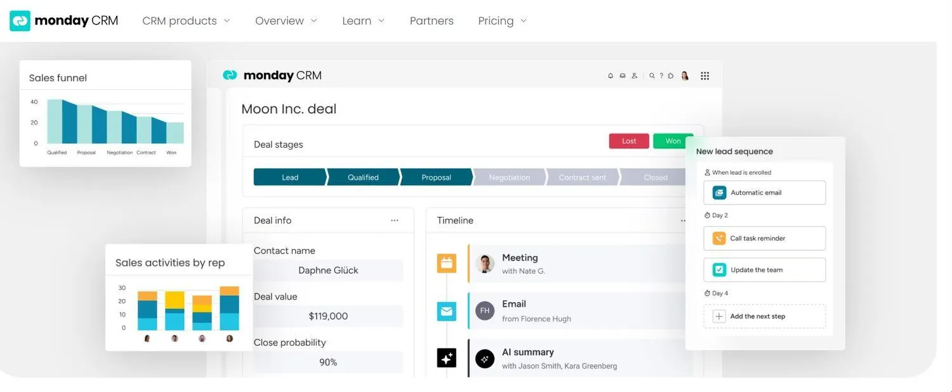
Task: Click the Deal value field $119,000
Action: [328, 316]
